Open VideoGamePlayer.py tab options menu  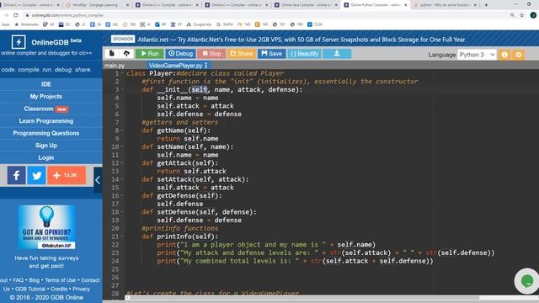[x=205, y=66]
